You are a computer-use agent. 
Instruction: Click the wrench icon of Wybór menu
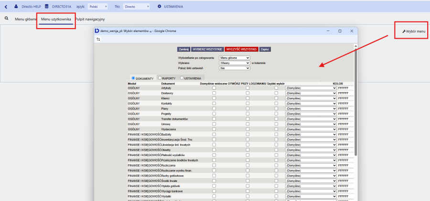[x=404, y=32]
